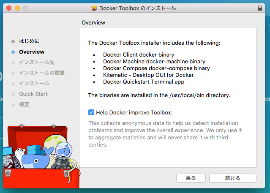Select the インストールの種類 step in sidebar
This screenshot has width=270, height=193.
click(x=42, y=73)
